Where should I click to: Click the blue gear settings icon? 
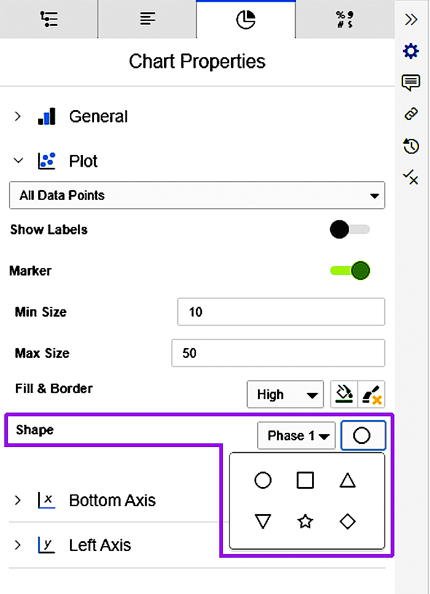pyautogui.click(x=411, y=51)
